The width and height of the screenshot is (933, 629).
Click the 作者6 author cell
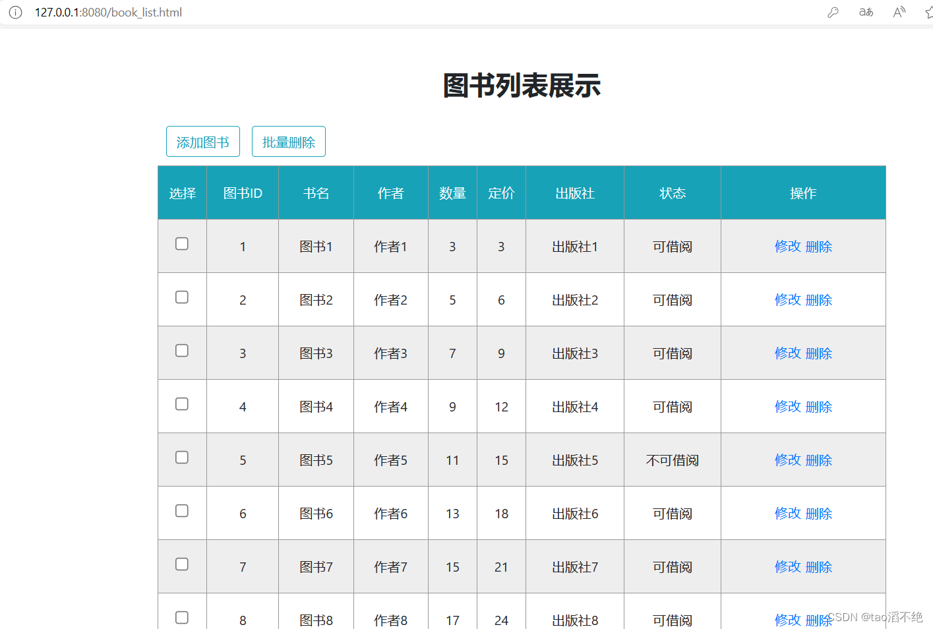click(391, 514)
